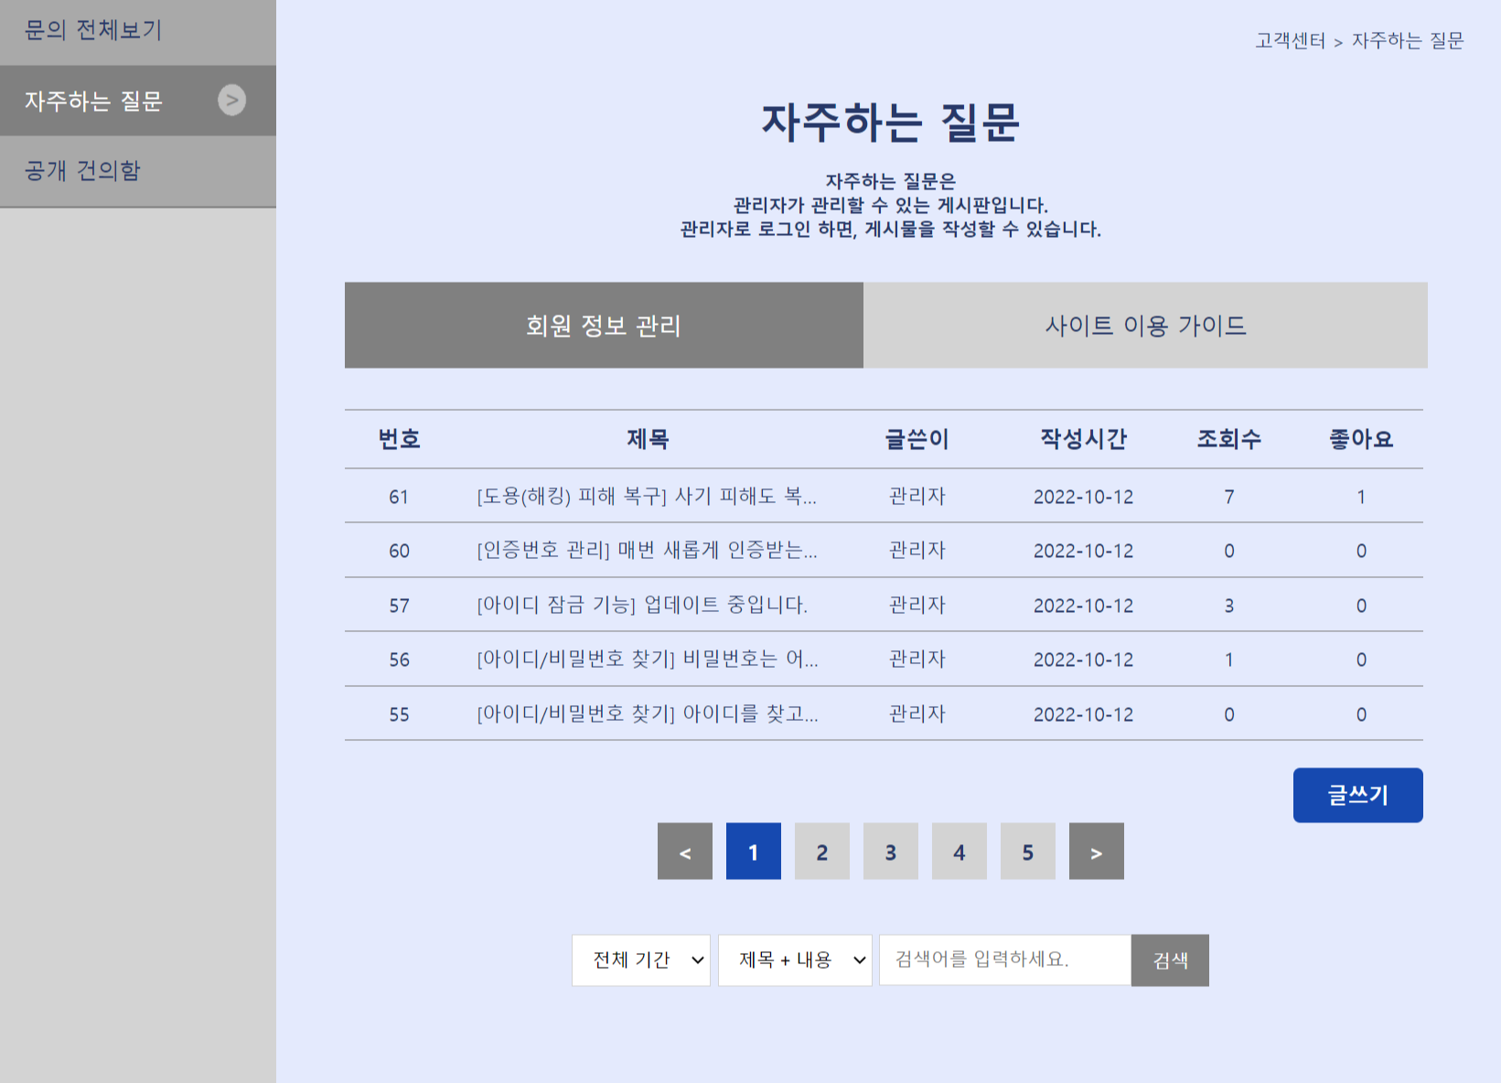Select page 1 in pagination
The width and height of the screenshot is (1501, 1083).
click(754, 852)
